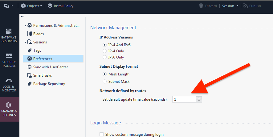This screenshot has height=137, width=273.
Task: Expand the Sessions tree node
Action: (25, 42)
